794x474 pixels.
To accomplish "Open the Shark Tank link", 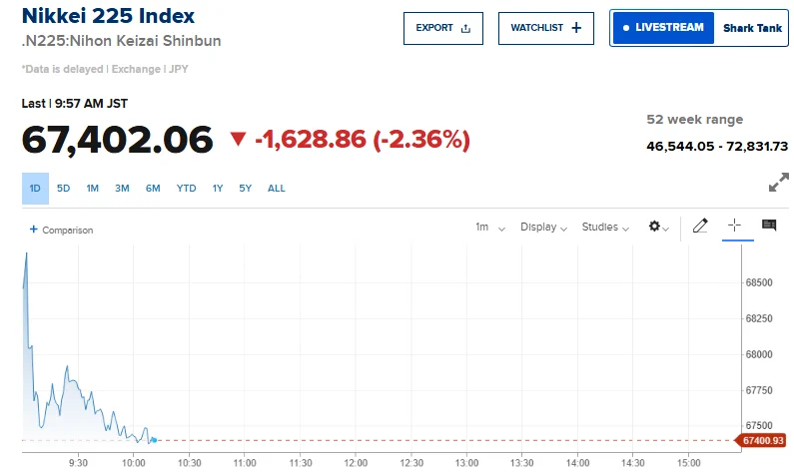I will point(752,28).
